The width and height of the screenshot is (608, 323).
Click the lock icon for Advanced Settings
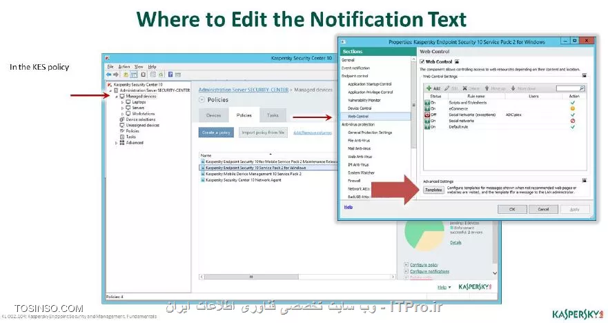[x=585, y=181]
